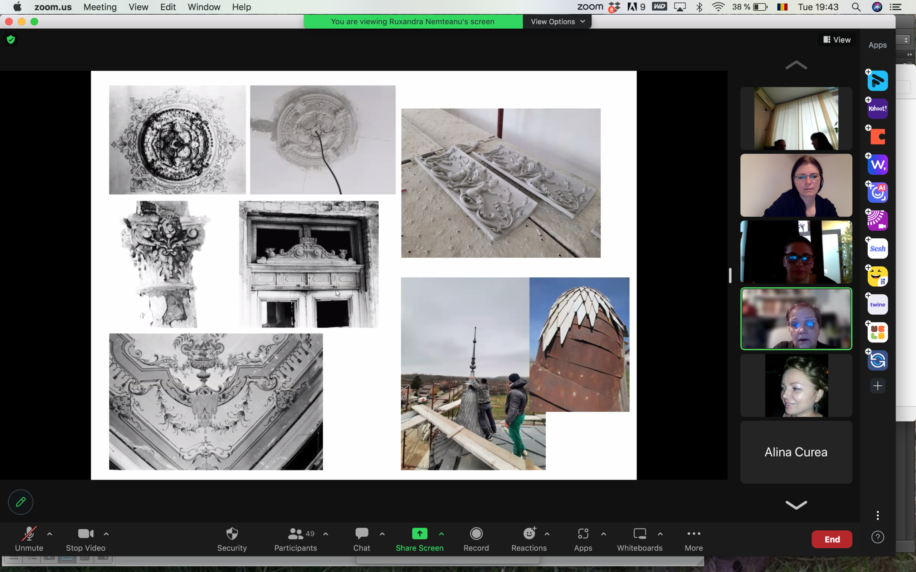Screen dimensions: 916x572
Task: Open the twine app from the sidebar
Action: pos(877,304)
